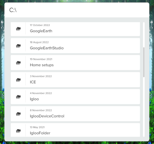Image resolution: width=154 pixels, height=144 pixels.
Task: Click the folder icon beside ICE
Action: pos(18,80)
